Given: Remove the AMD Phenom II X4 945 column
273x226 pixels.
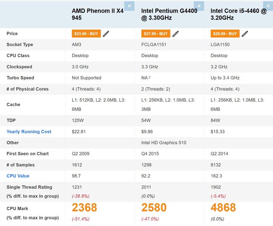Looking at the screenshot, I should (x=130, y=6).
